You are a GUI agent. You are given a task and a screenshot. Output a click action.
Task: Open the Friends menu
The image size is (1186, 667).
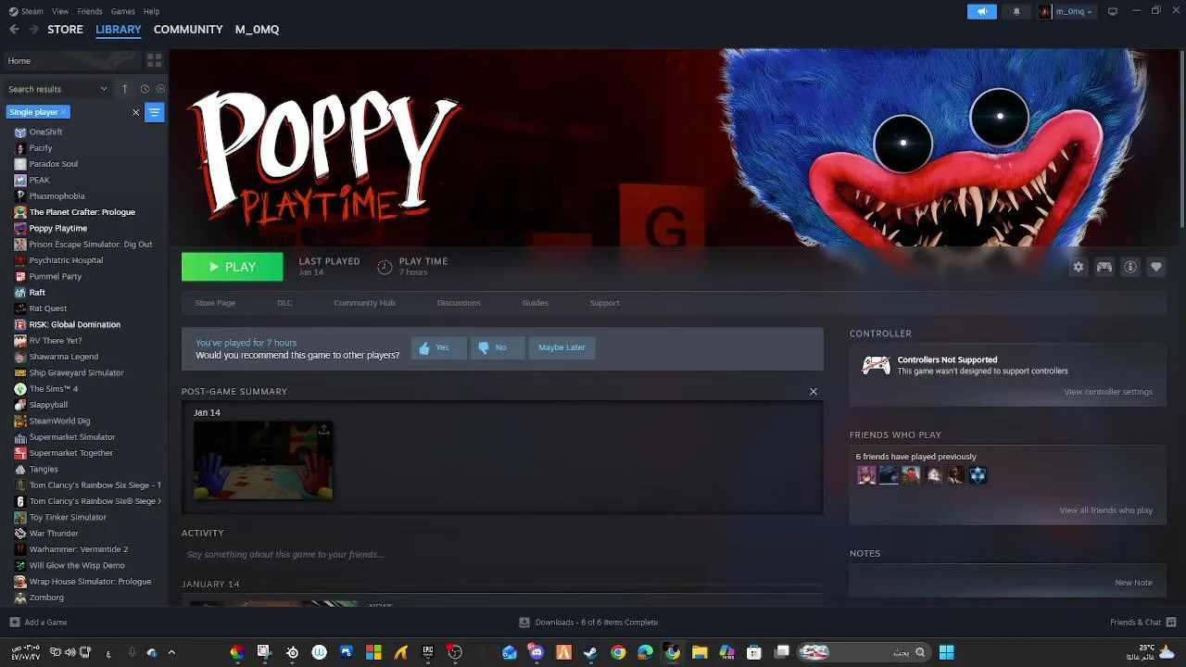(x=90, y=11)
